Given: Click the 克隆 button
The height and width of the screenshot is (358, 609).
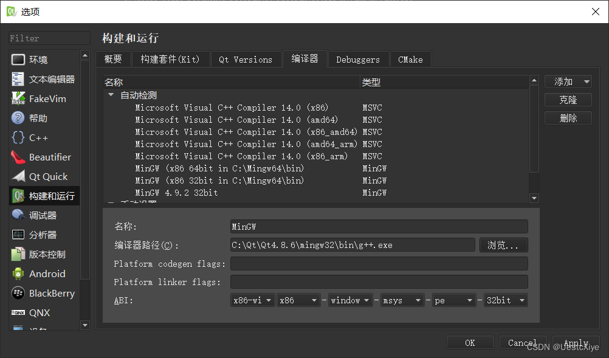Looking at the screenshot, I should click(568, 100).
